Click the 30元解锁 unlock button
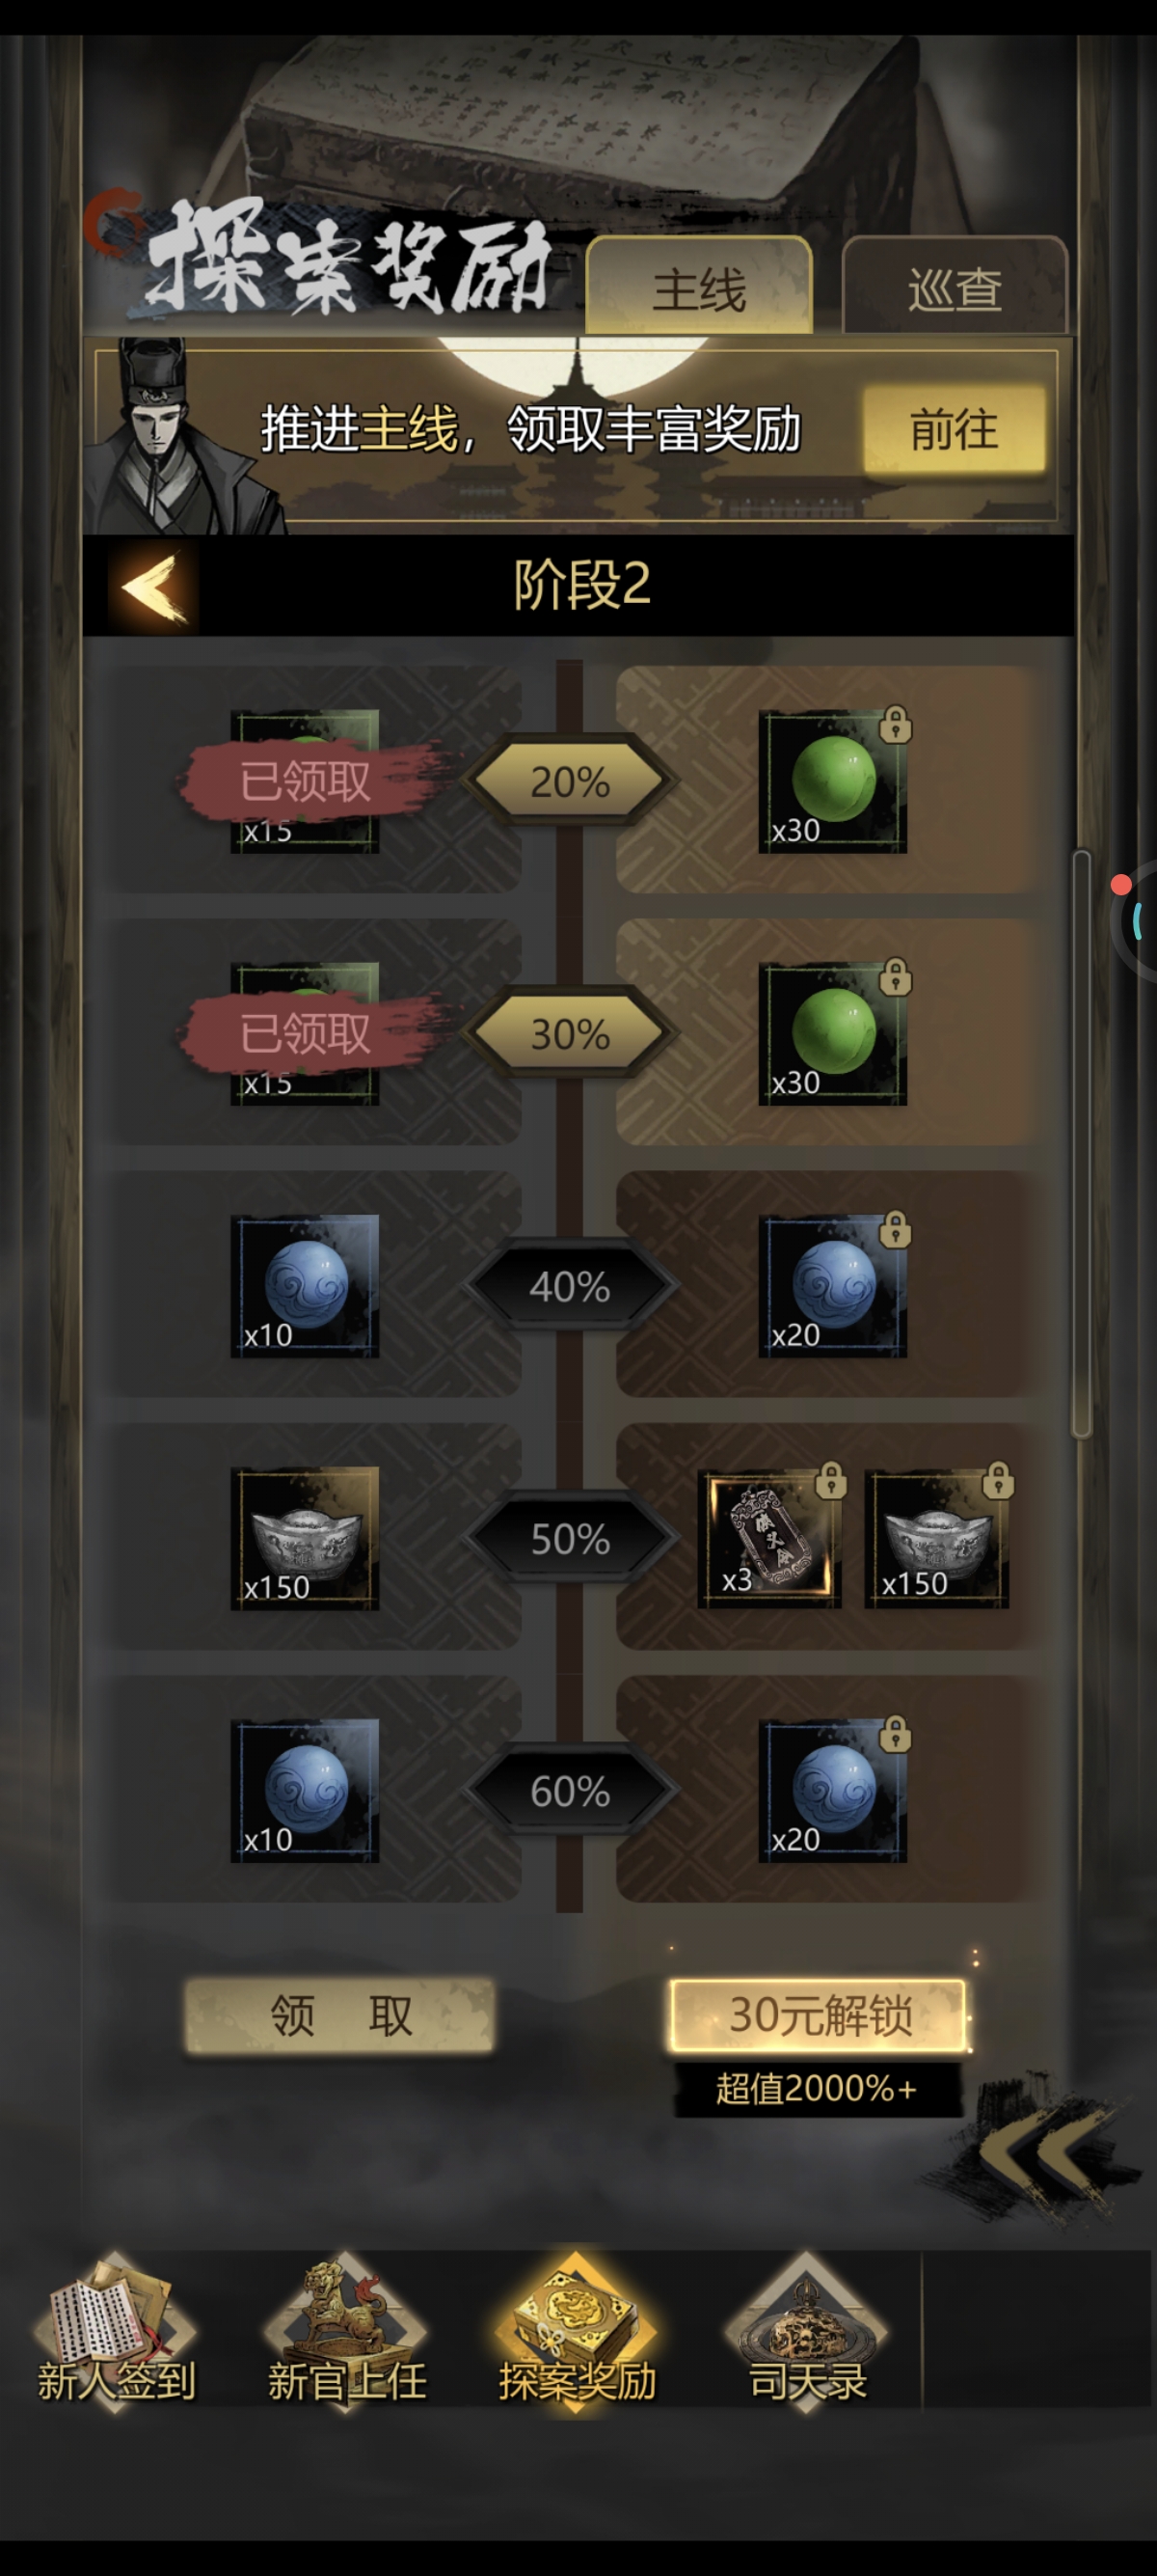 point(820,2015)
